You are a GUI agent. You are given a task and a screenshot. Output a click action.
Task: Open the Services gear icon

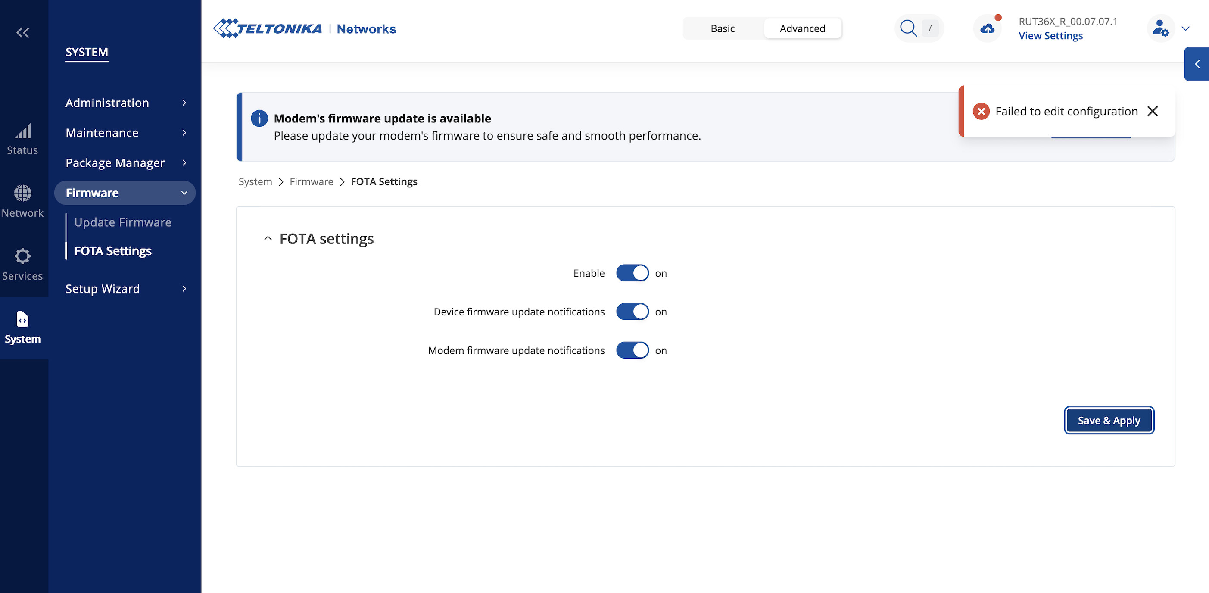22,256
